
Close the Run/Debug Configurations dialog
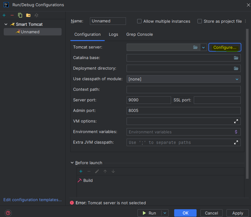pos(248,5)
